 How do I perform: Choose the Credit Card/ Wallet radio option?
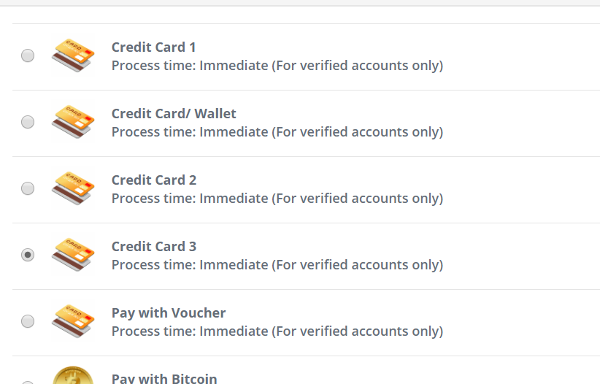28,122
